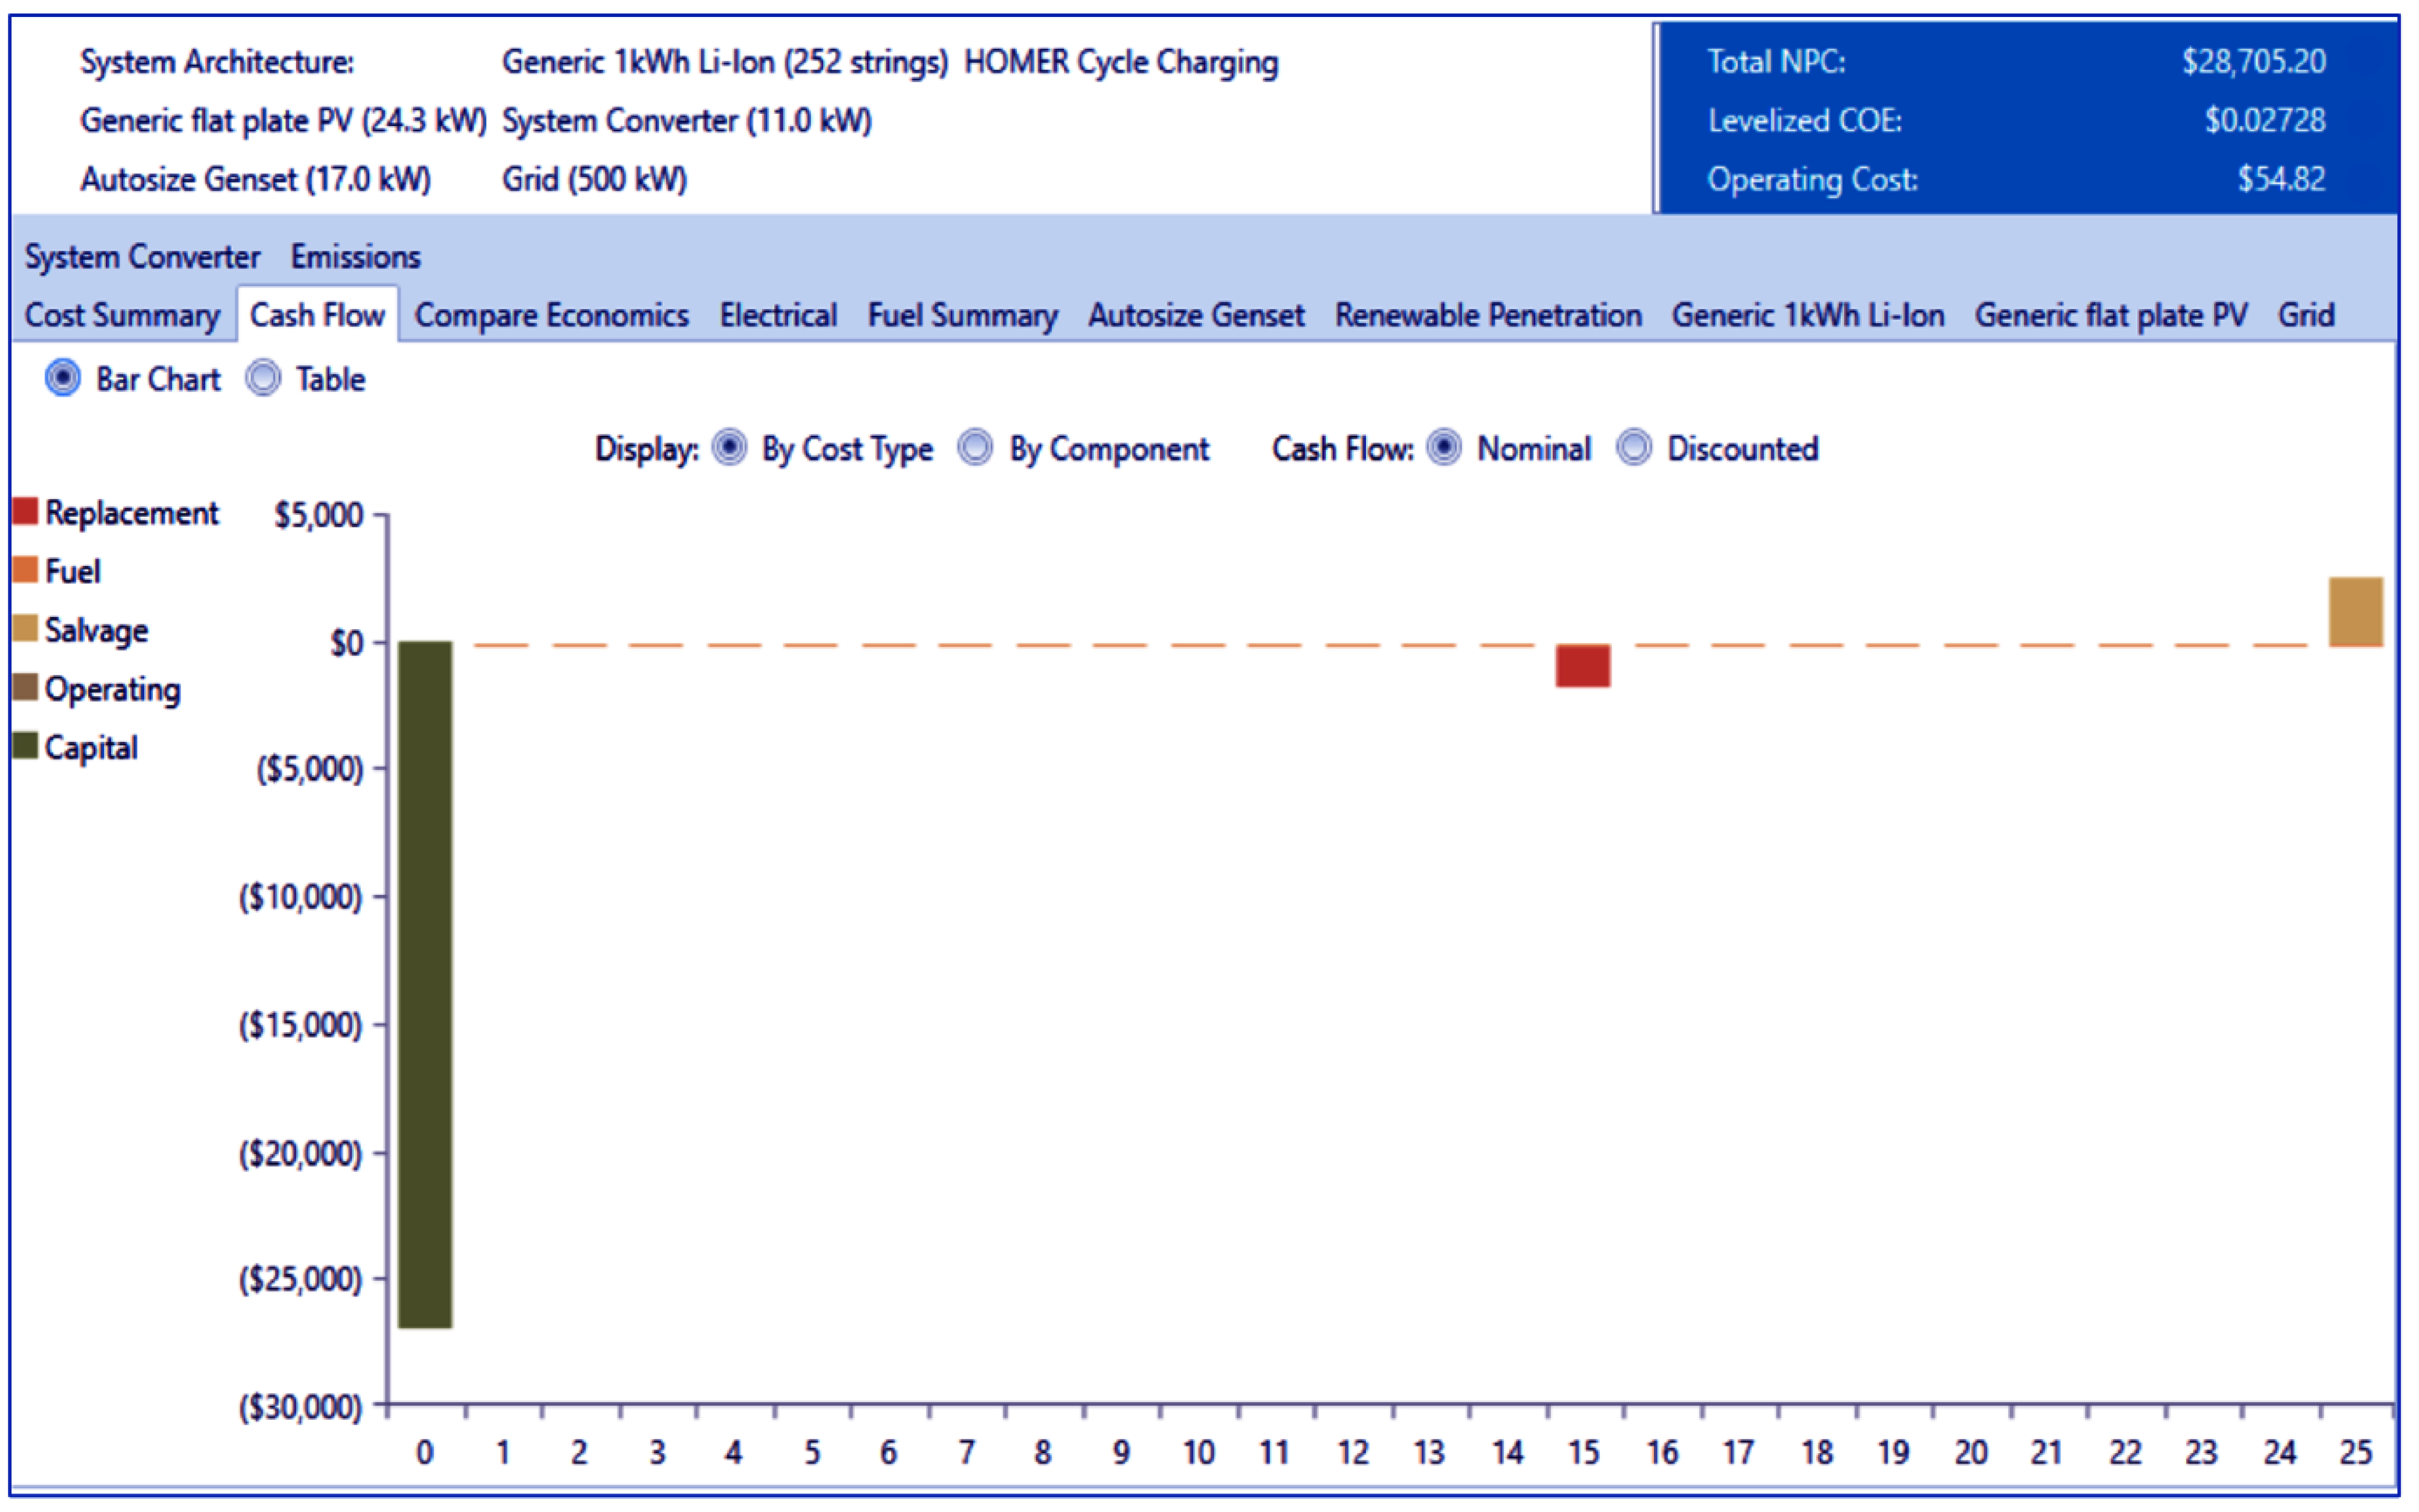Select the Nominal cash flow option
This screenshot has width=2419, height=1512.
(x=1444, y=448)
